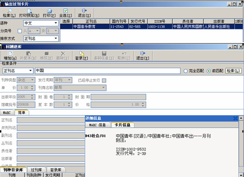Viewport: 244px width, 177px height.
Task: Click 增加[A] add record icon
Action: click(x=10, y=56)
